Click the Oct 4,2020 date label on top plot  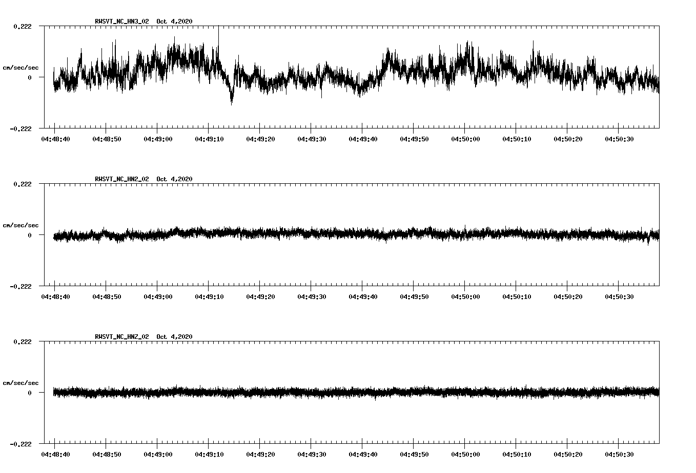point(174,21)
